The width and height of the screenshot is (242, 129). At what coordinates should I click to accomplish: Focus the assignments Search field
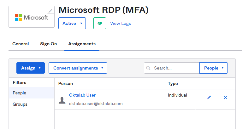(175, 68)
